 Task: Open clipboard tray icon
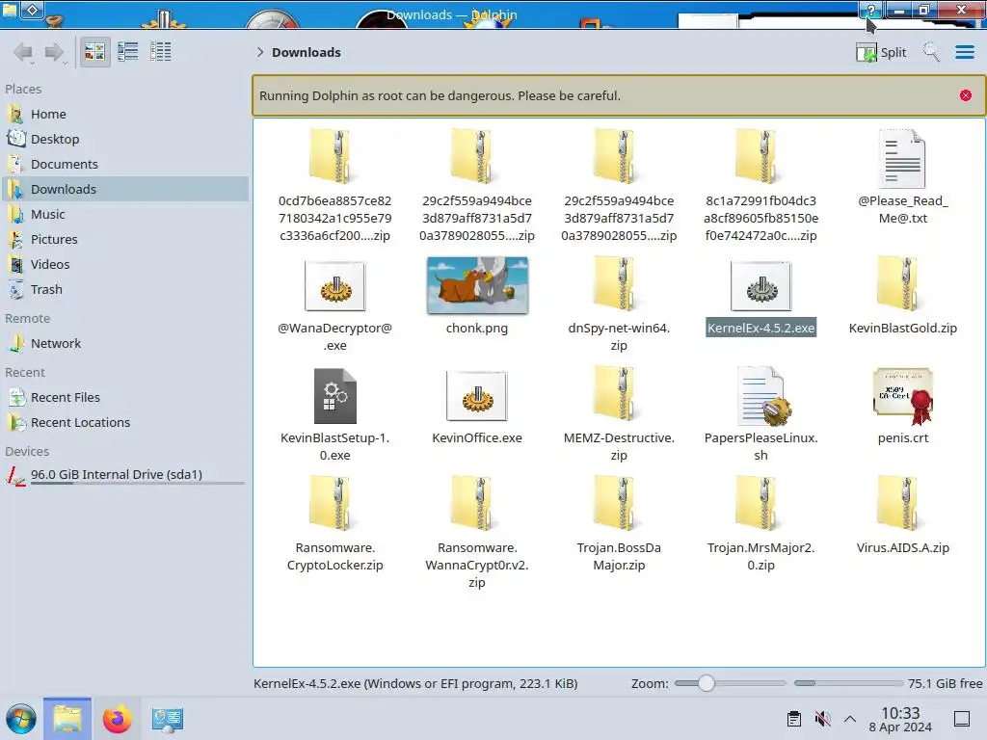(794, 719)
